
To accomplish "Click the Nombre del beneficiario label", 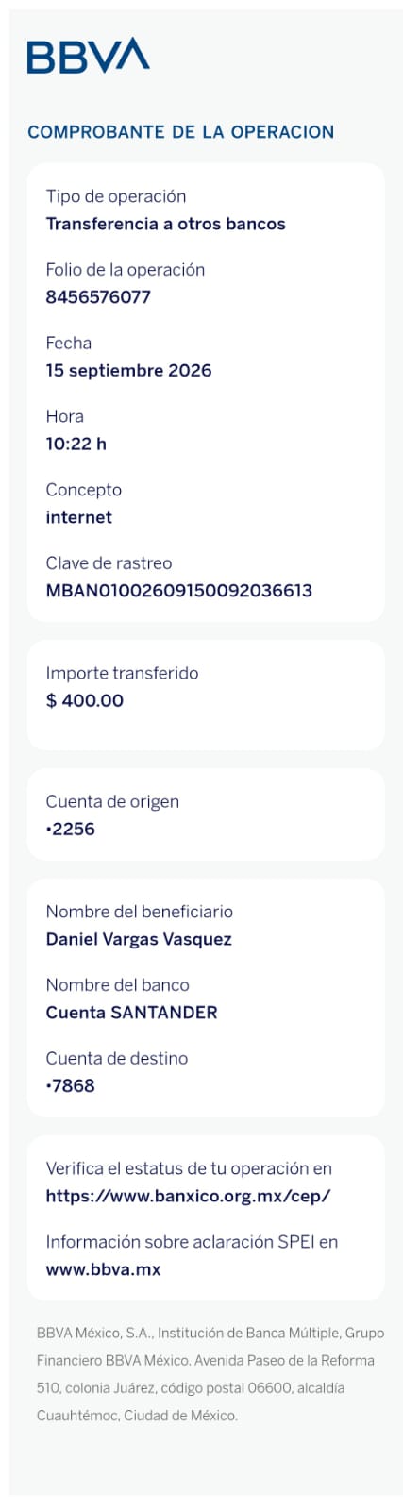I will pyautogui.click(x=139, y=912).
